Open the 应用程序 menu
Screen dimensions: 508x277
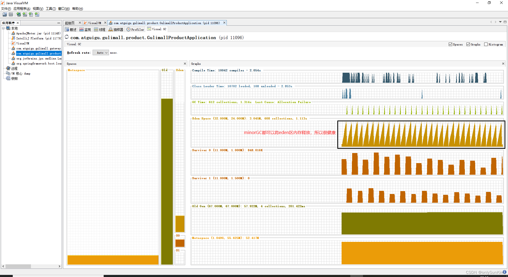pos(22,9)
